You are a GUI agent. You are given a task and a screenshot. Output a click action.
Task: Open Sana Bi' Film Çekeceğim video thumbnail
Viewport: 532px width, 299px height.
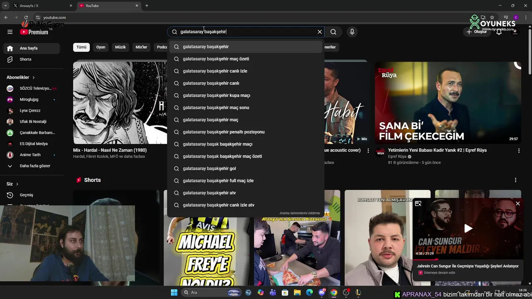448,103
